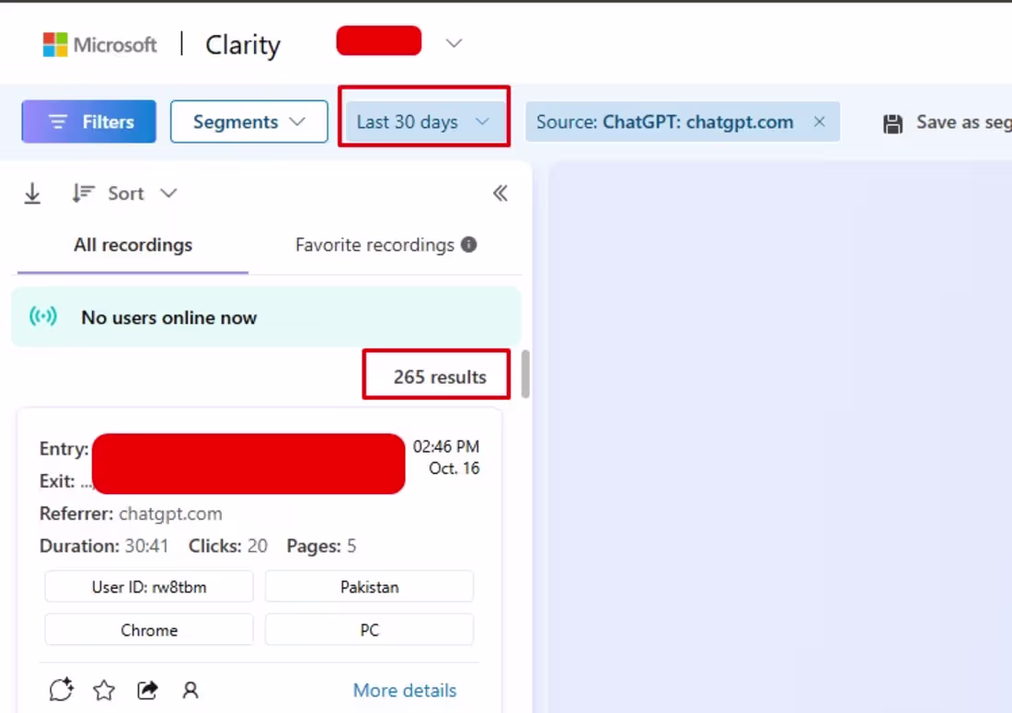Click the User ID: rw8tbm tag
This screenshot has width=1012, height=713.
pos(148,586)
